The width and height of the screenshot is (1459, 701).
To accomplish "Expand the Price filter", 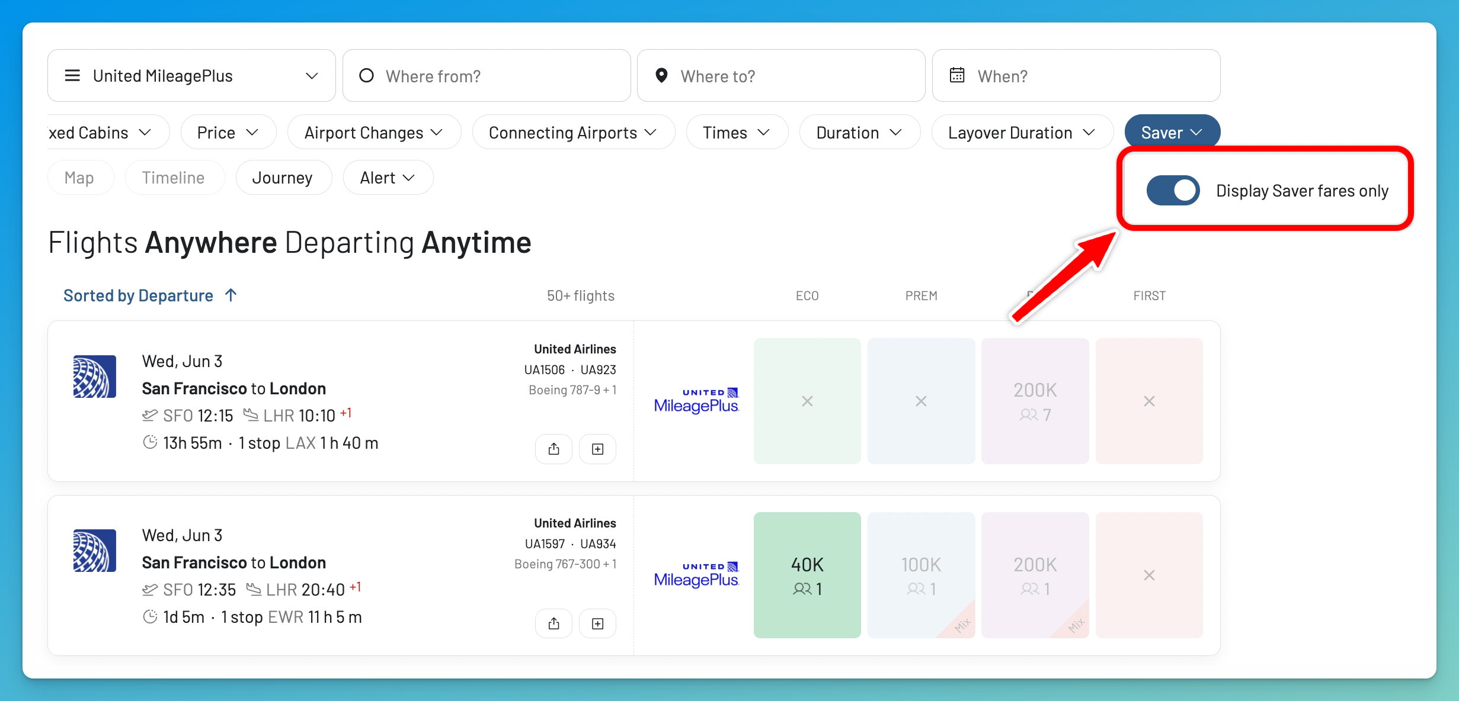I will 228,133.
